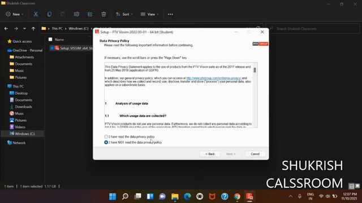Open the clock showing 12:07 PM
The width and height of the screenshot is (362, 203).
tap(350, 196)
